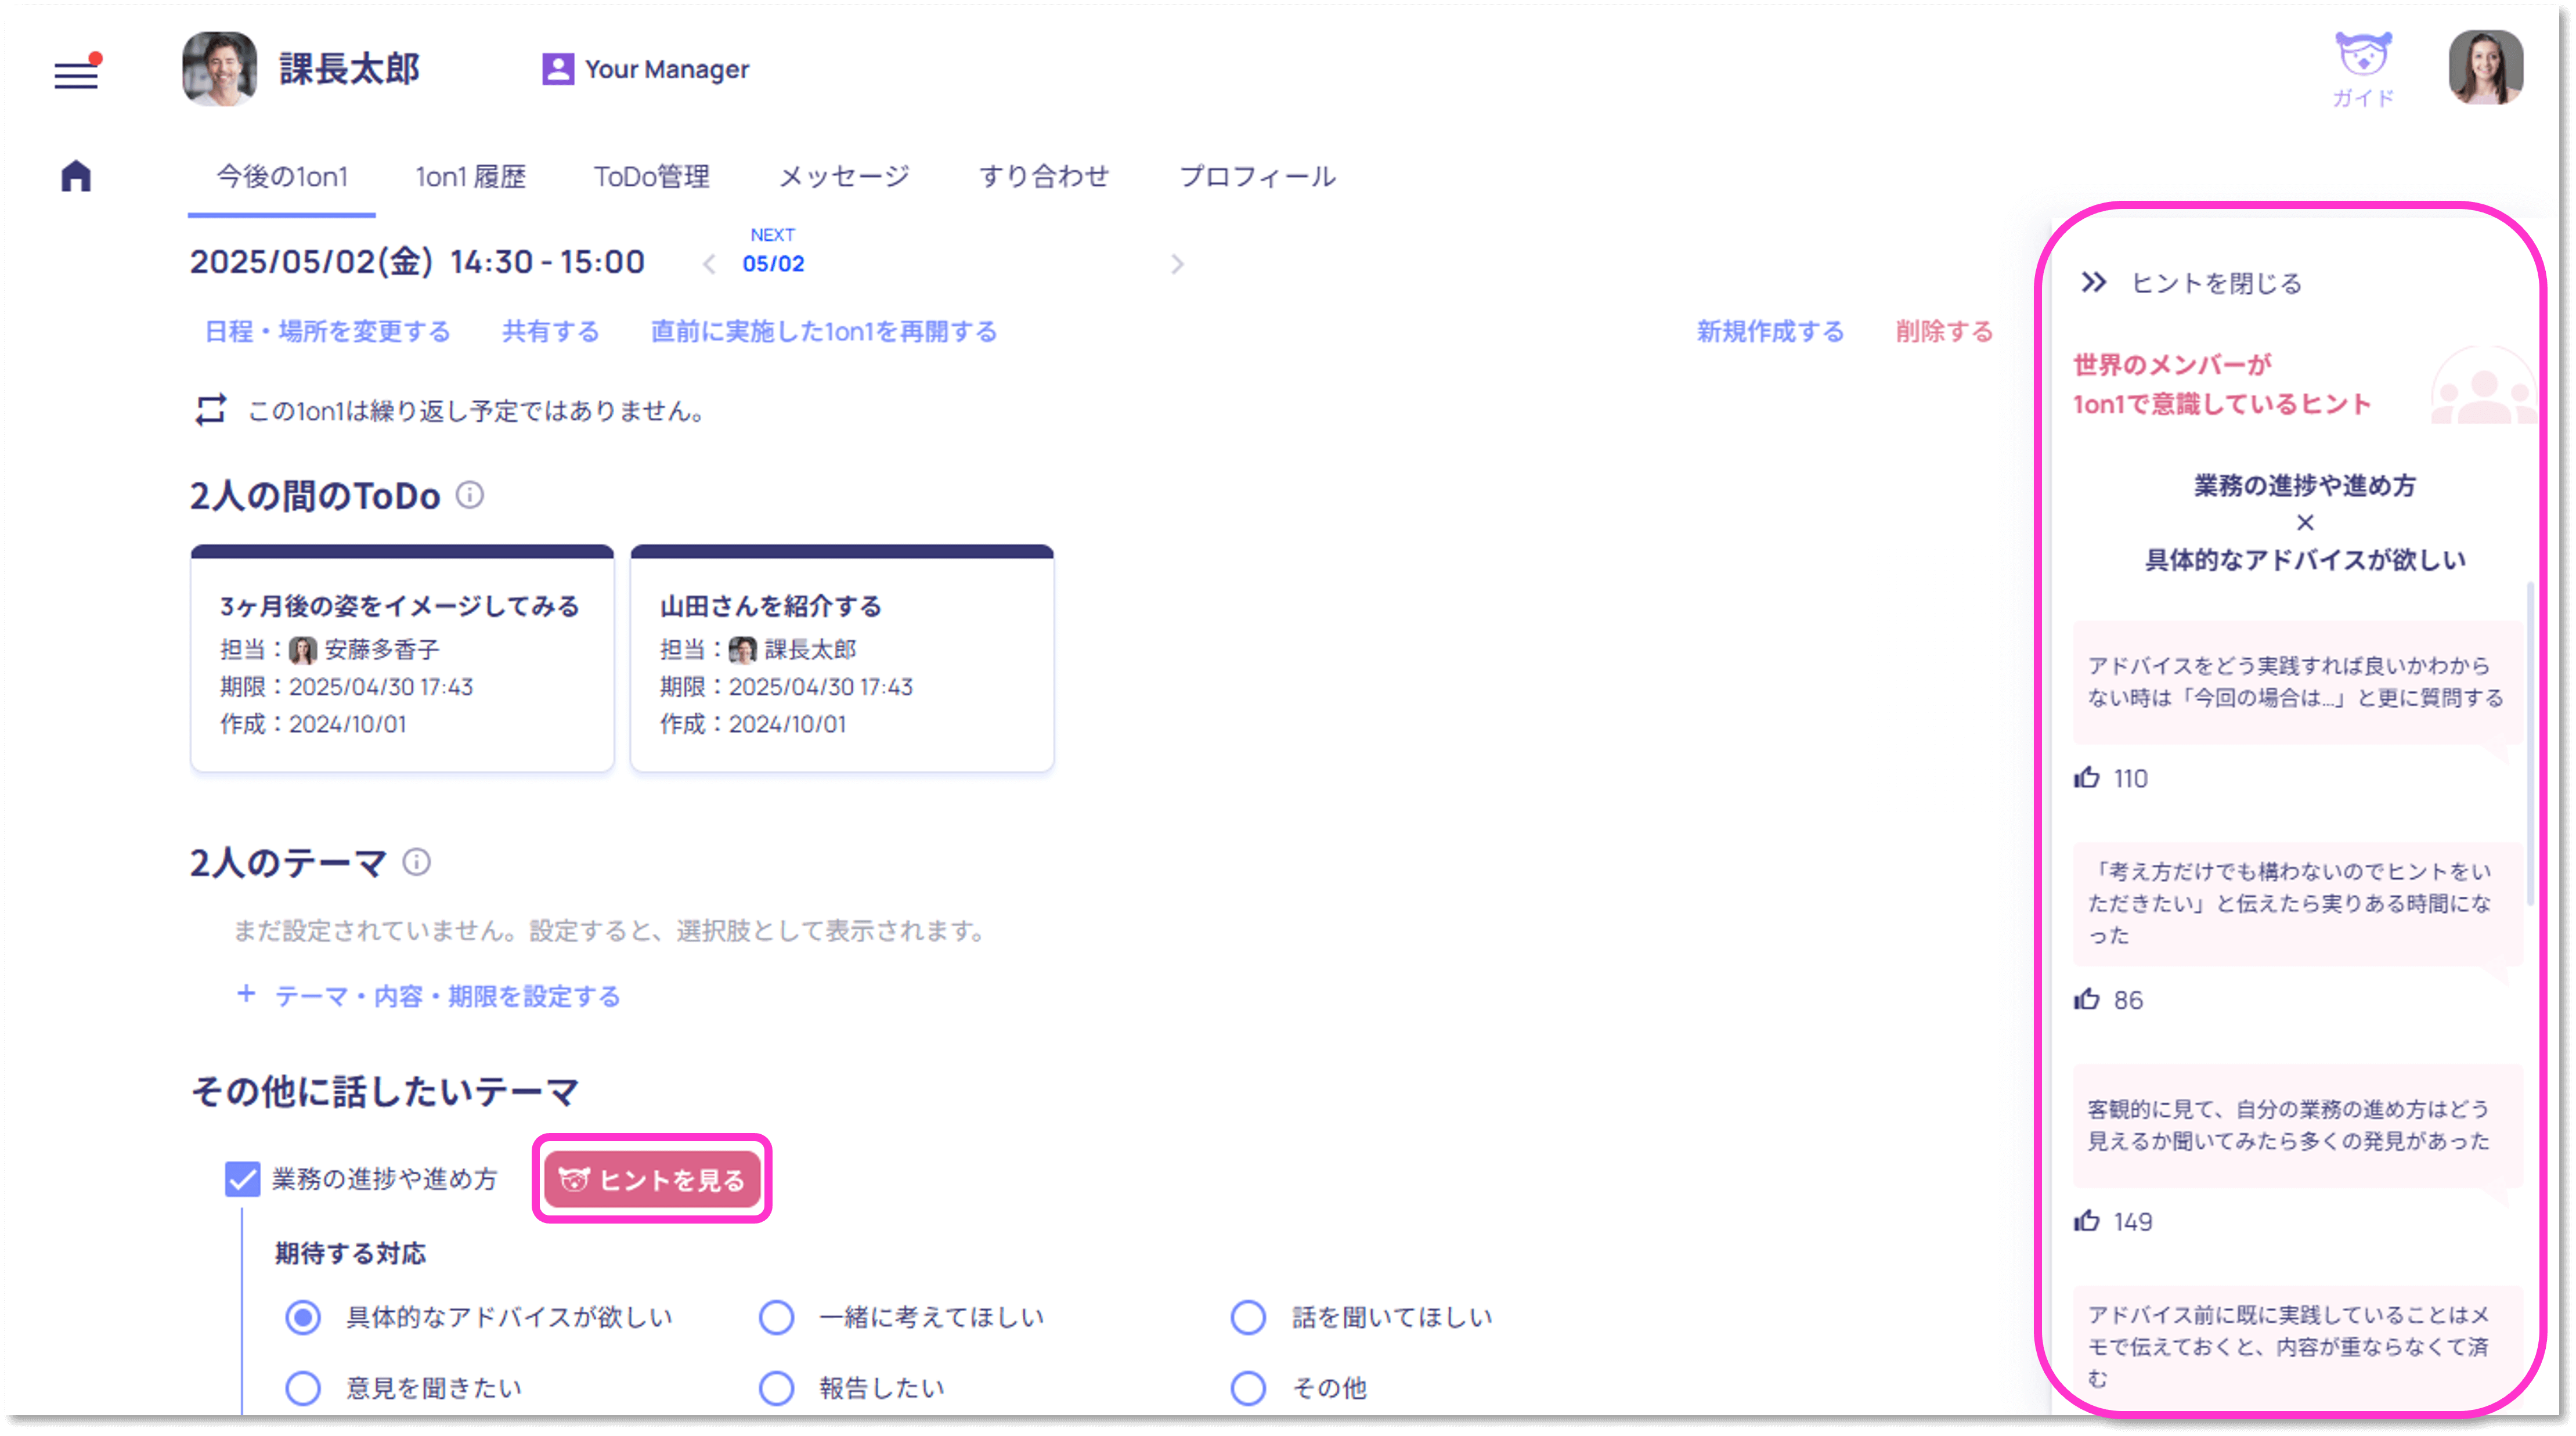Like the hint with 149 thumbs-up

tap(2087, 1221)
